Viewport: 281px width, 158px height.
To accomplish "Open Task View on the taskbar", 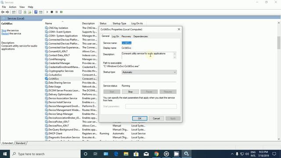I will [95, 154].
